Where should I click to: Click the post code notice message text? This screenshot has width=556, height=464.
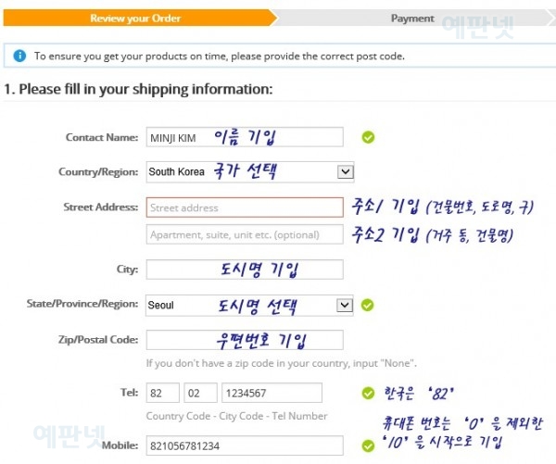219,56
